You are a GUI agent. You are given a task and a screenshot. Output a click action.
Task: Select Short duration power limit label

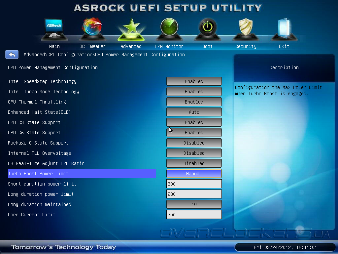pos(42,184)
